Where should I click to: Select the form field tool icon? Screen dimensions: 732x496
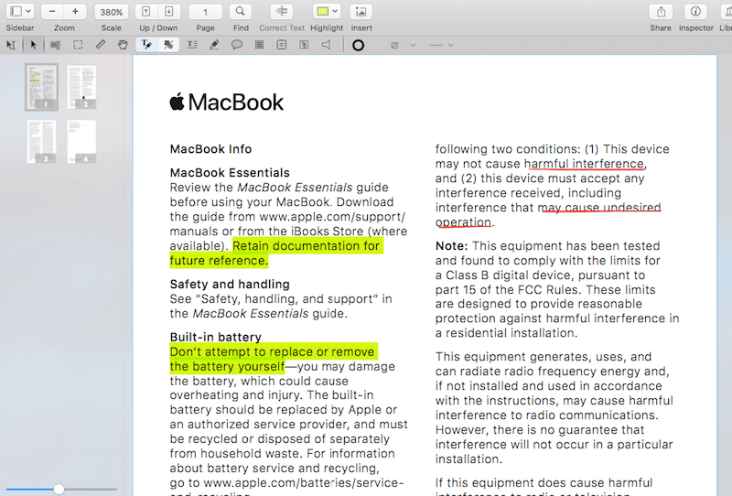pyautogui.click(x=282, y=45)
